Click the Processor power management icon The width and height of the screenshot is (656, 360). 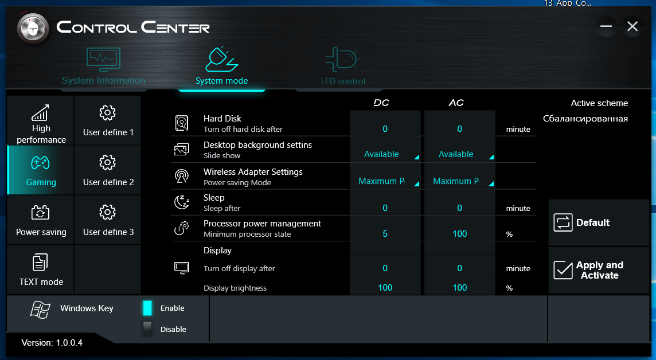point(182,228)
